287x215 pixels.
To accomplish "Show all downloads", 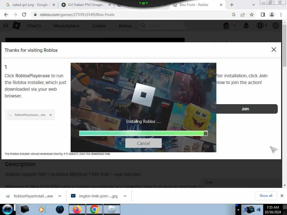I will [266, 196].
